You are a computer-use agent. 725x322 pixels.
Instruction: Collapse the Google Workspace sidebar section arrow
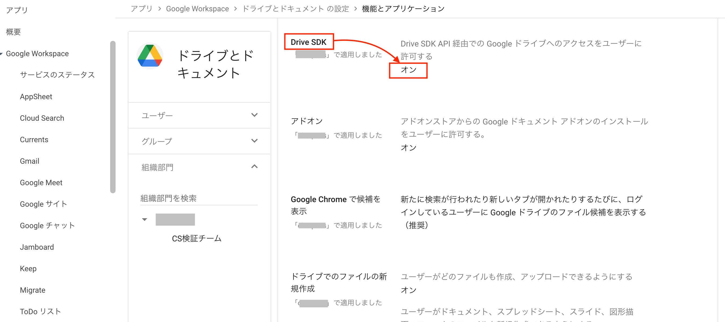[2, 53]
